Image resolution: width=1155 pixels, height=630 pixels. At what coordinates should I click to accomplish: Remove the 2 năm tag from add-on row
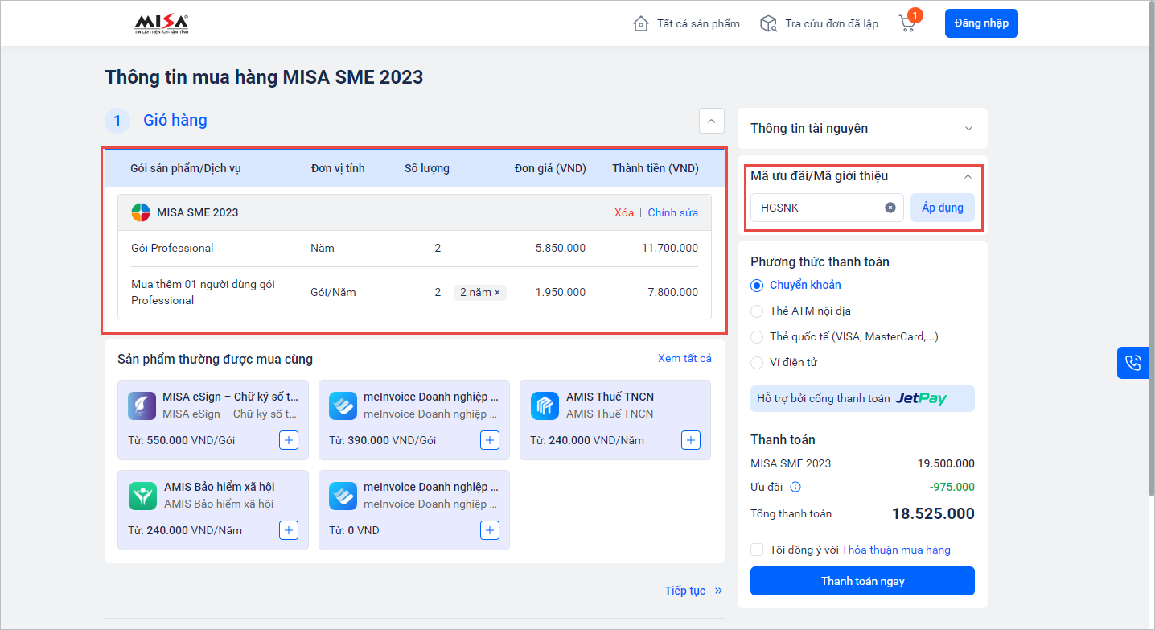click(497, 293)
